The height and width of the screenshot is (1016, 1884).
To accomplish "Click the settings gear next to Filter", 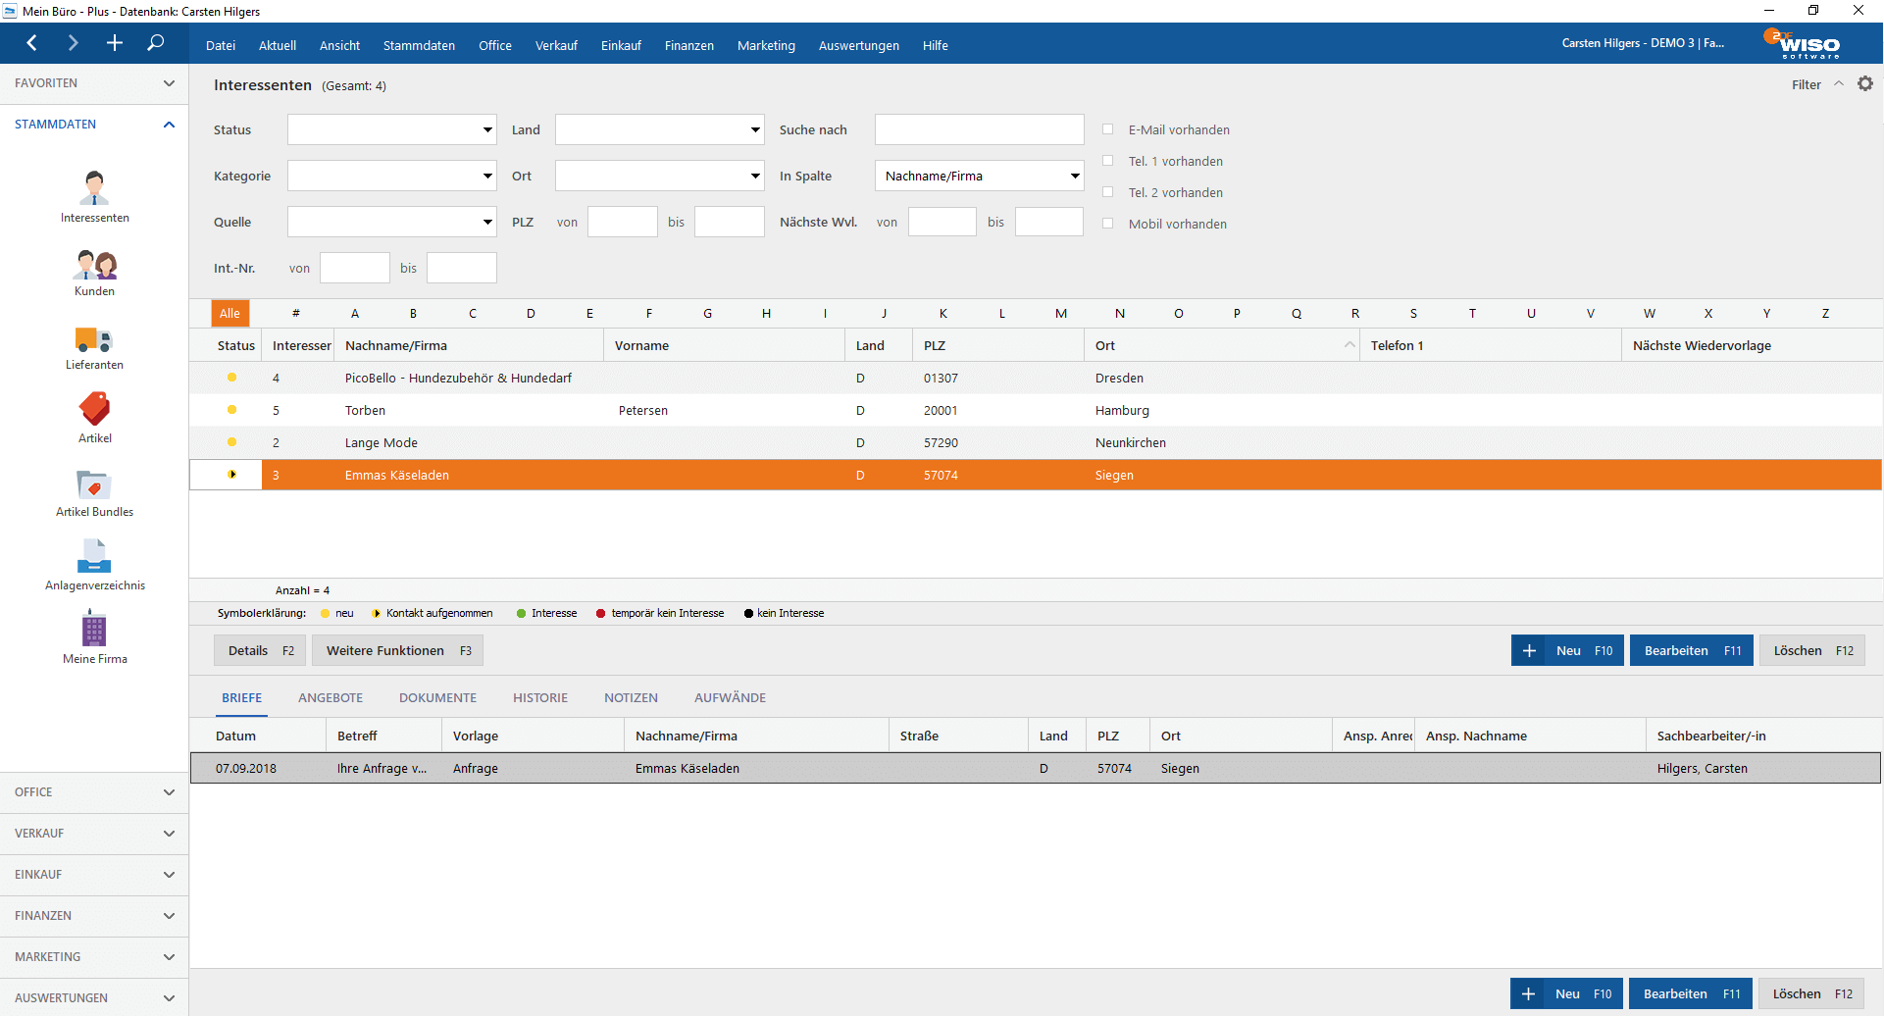I will click(x=1864, y=84).
